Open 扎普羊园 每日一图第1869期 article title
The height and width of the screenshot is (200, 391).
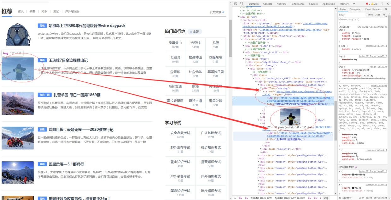pos(77,95)
